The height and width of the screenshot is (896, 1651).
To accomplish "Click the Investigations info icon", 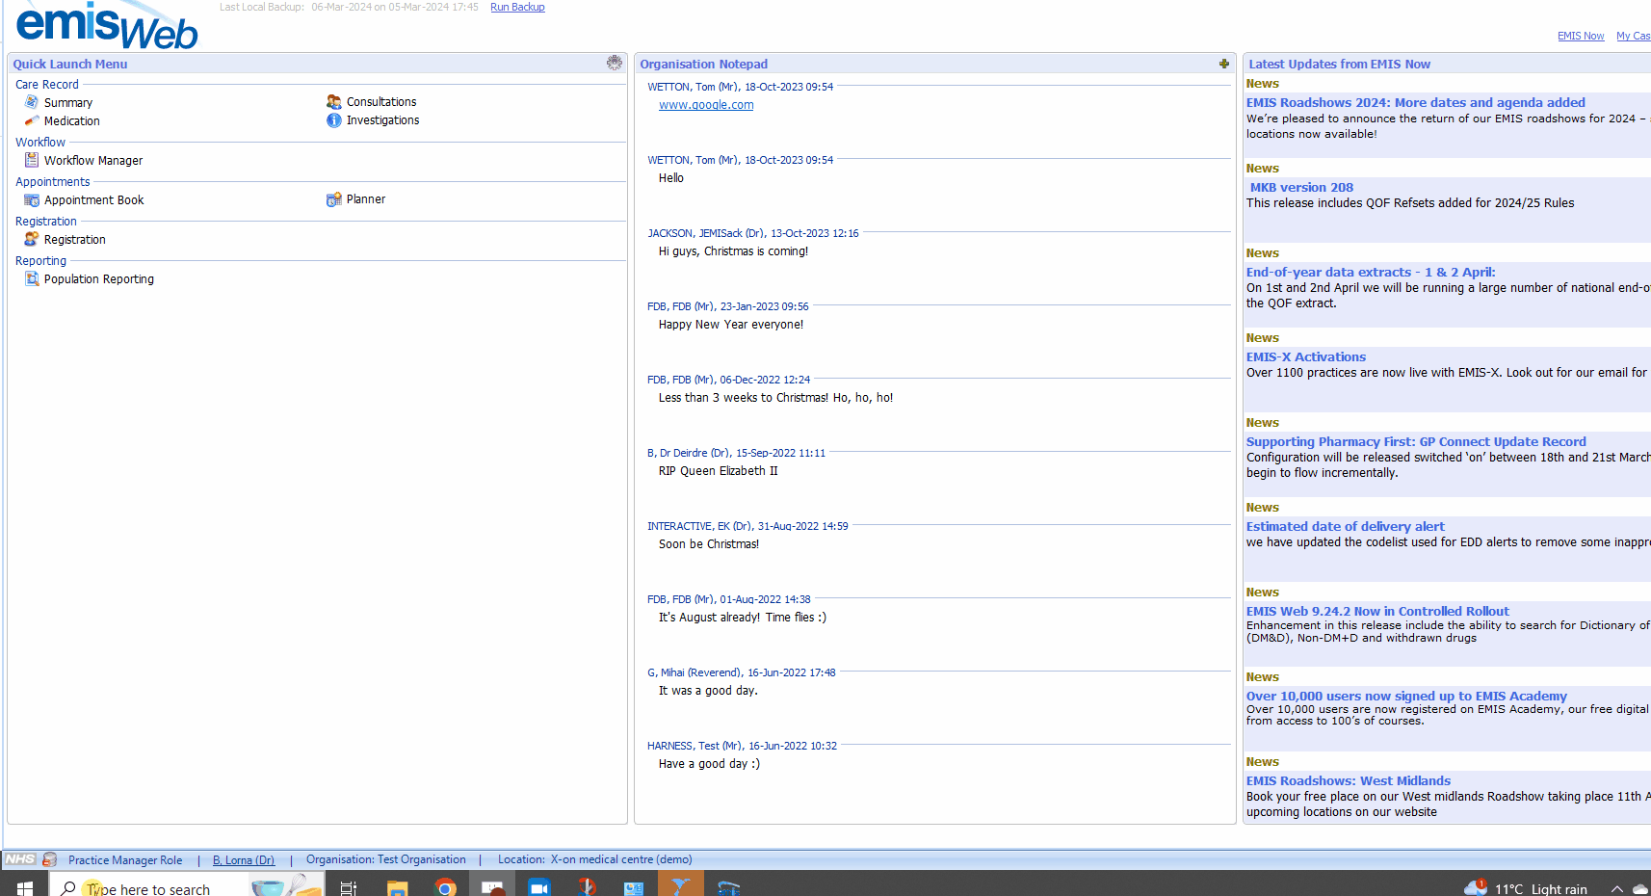I will click(334, 120).
